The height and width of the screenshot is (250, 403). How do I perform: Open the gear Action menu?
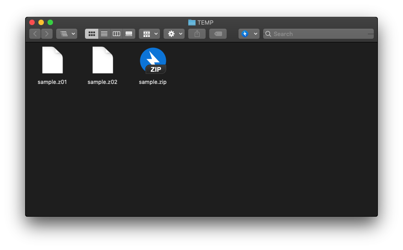click(174, 34)
